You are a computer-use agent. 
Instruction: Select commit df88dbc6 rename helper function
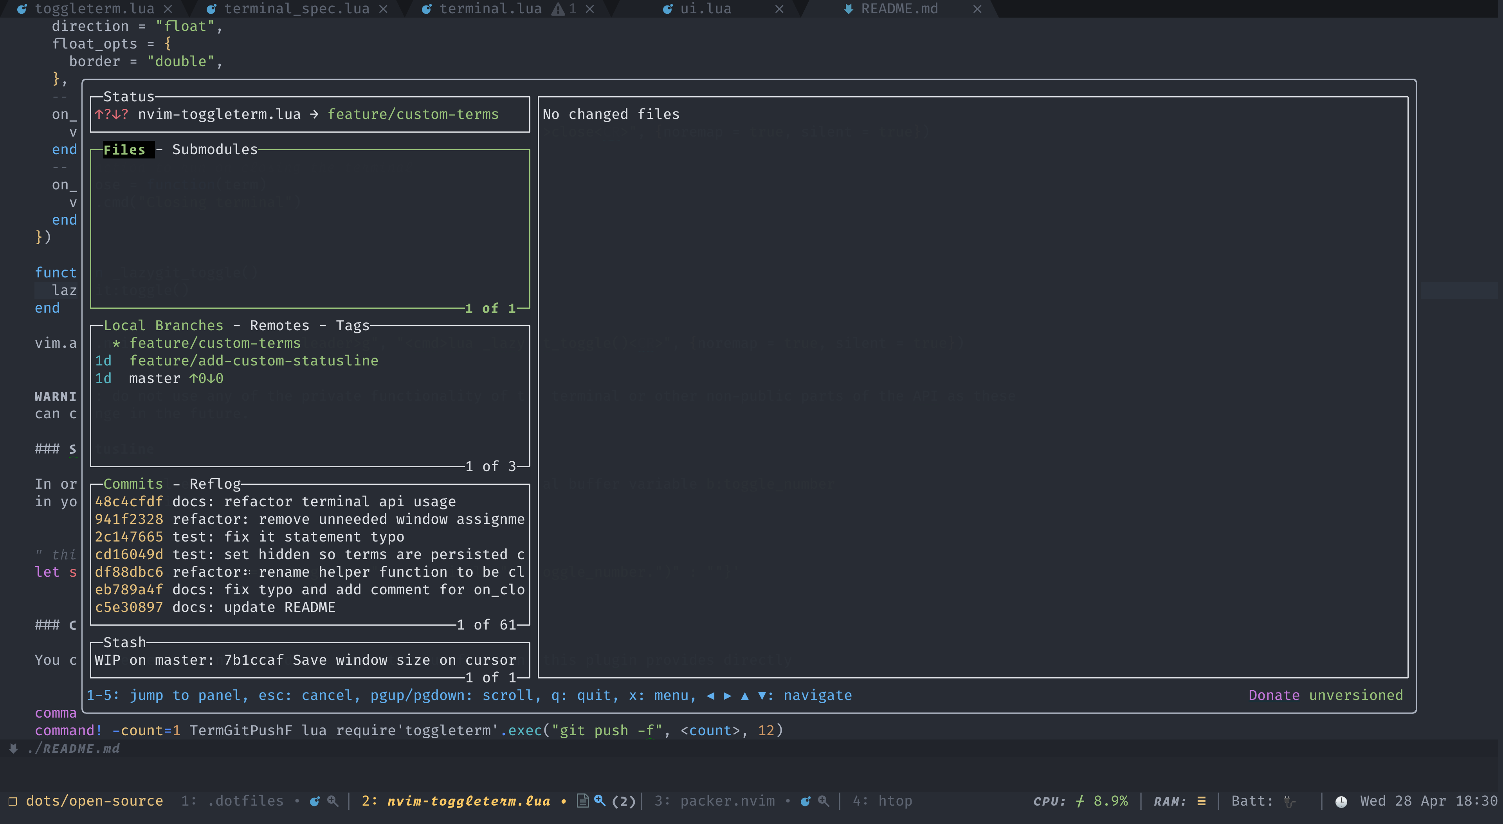pos(310,572)
